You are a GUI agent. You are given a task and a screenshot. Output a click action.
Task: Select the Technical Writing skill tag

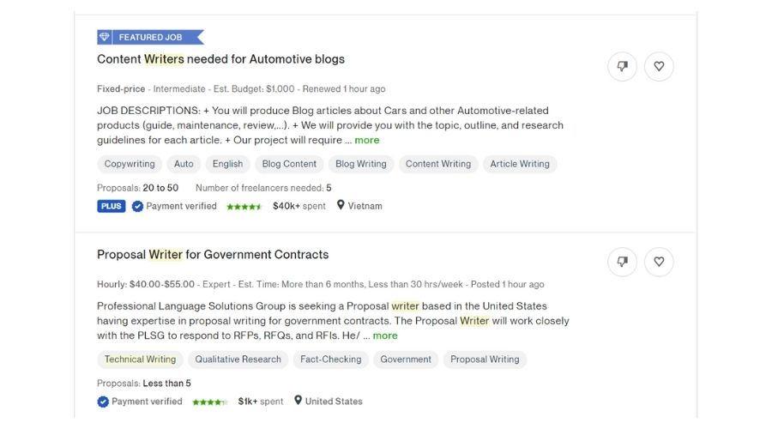coord(140,360)
